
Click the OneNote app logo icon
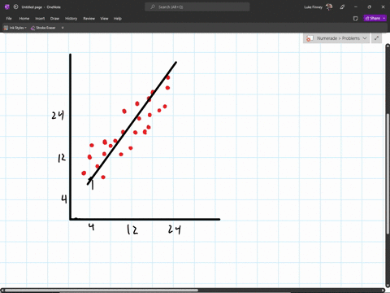click(x=7, y=7)
